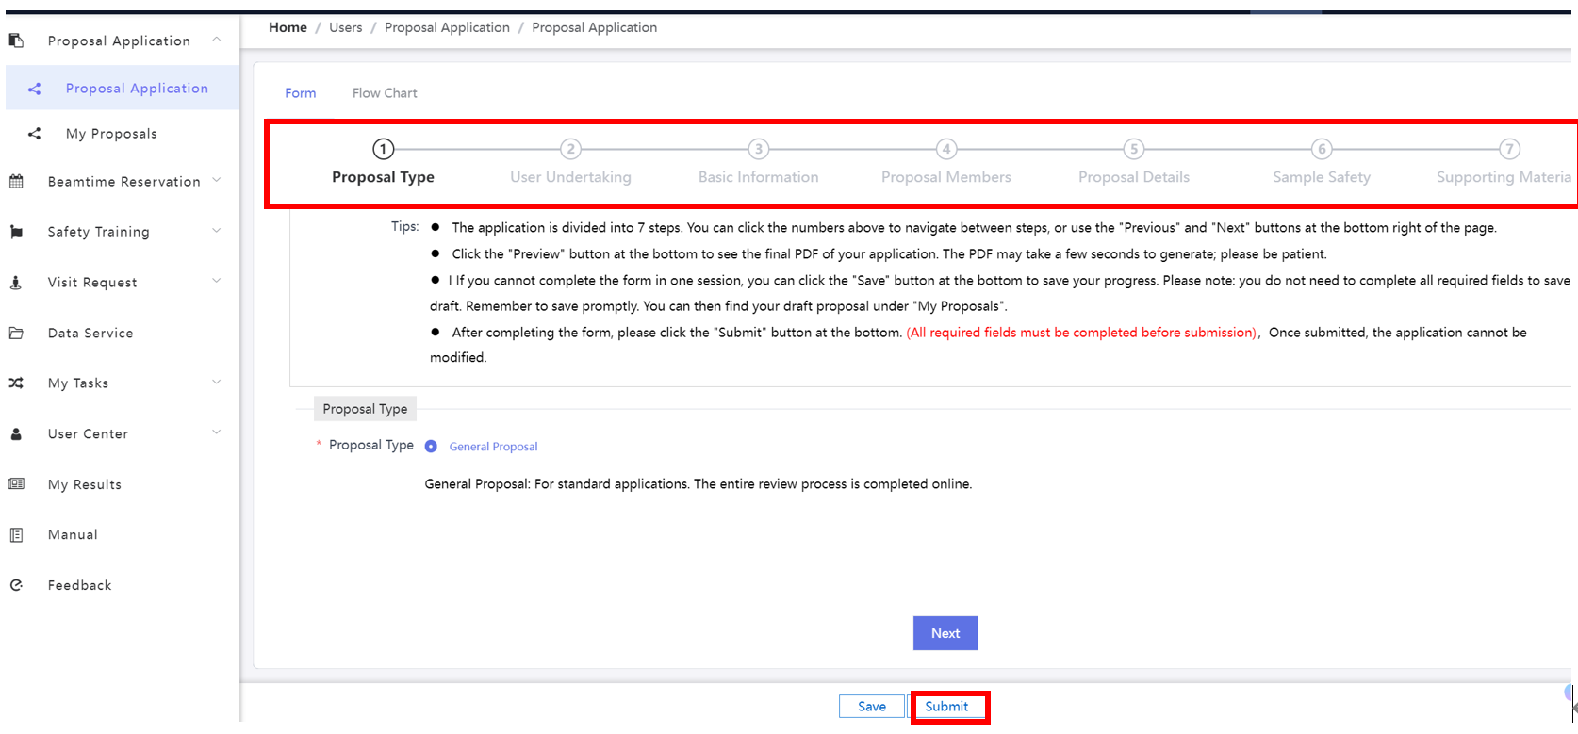Expand the Beamtime Reservation menu chevron

click(x=217, y=180)
